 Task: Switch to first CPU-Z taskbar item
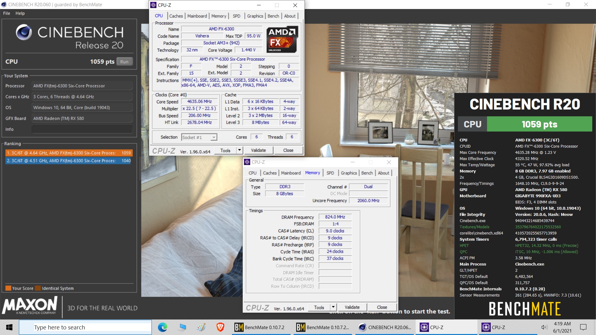pos(446,327)
